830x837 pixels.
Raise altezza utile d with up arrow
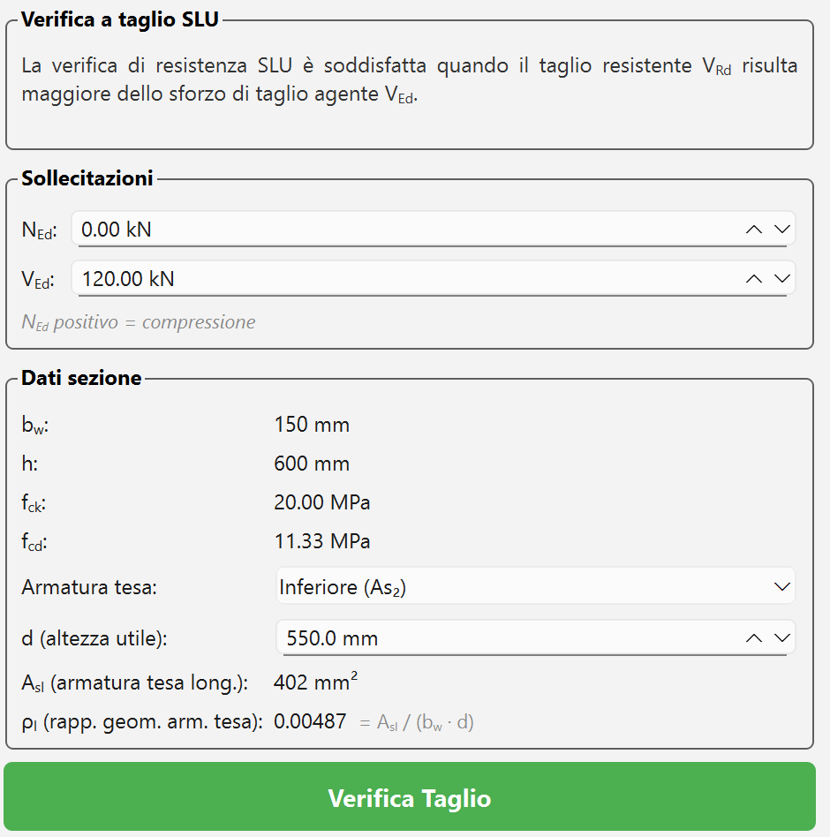coord(753,638)
